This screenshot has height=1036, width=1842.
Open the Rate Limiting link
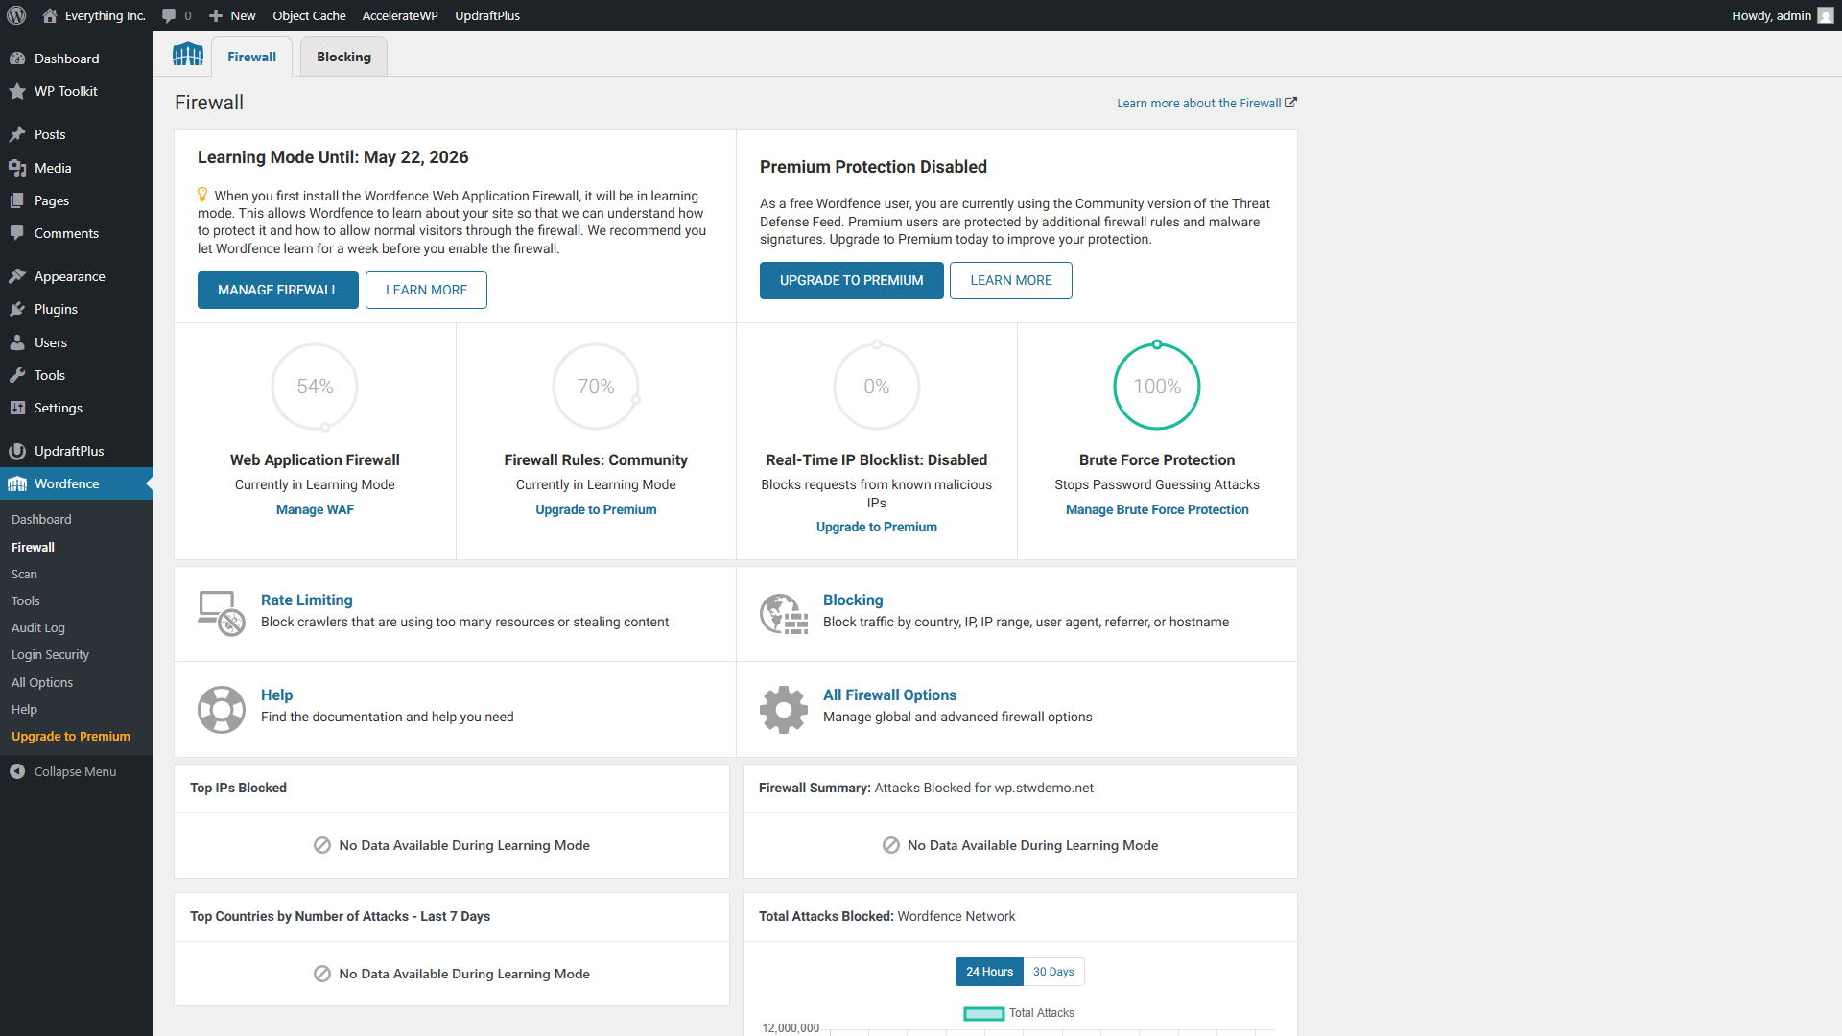pyautogui.click(x=307, y=600)
